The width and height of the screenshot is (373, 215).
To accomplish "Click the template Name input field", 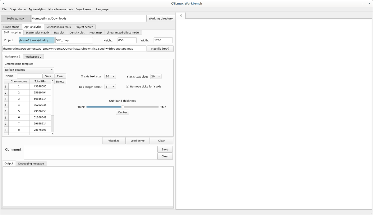I will click(29, 76).
